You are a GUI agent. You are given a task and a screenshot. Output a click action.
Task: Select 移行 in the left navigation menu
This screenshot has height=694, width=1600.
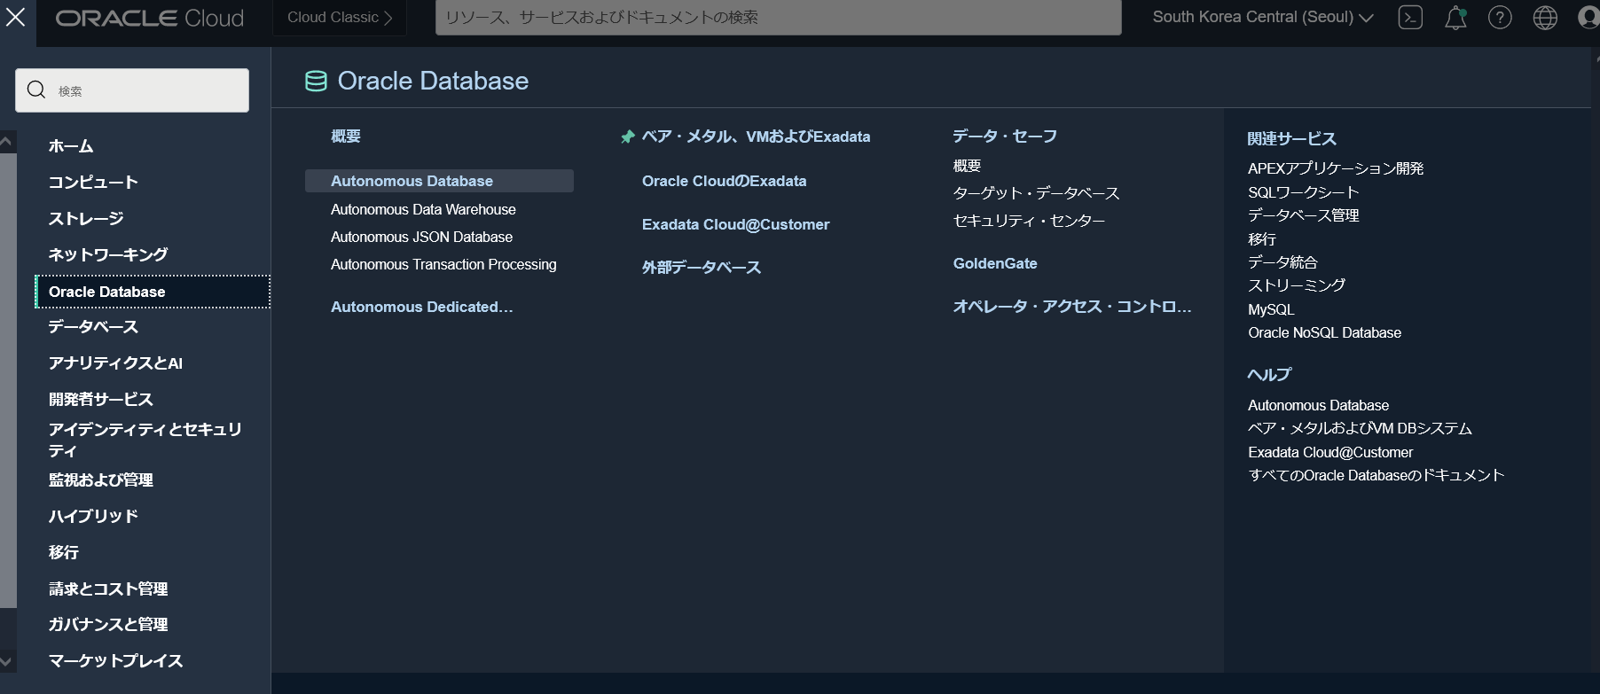coord(64,553)
